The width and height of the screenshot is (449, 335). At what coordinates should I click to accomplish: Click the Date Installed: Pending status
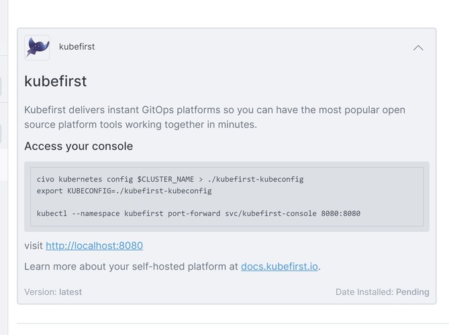[383, 292]
